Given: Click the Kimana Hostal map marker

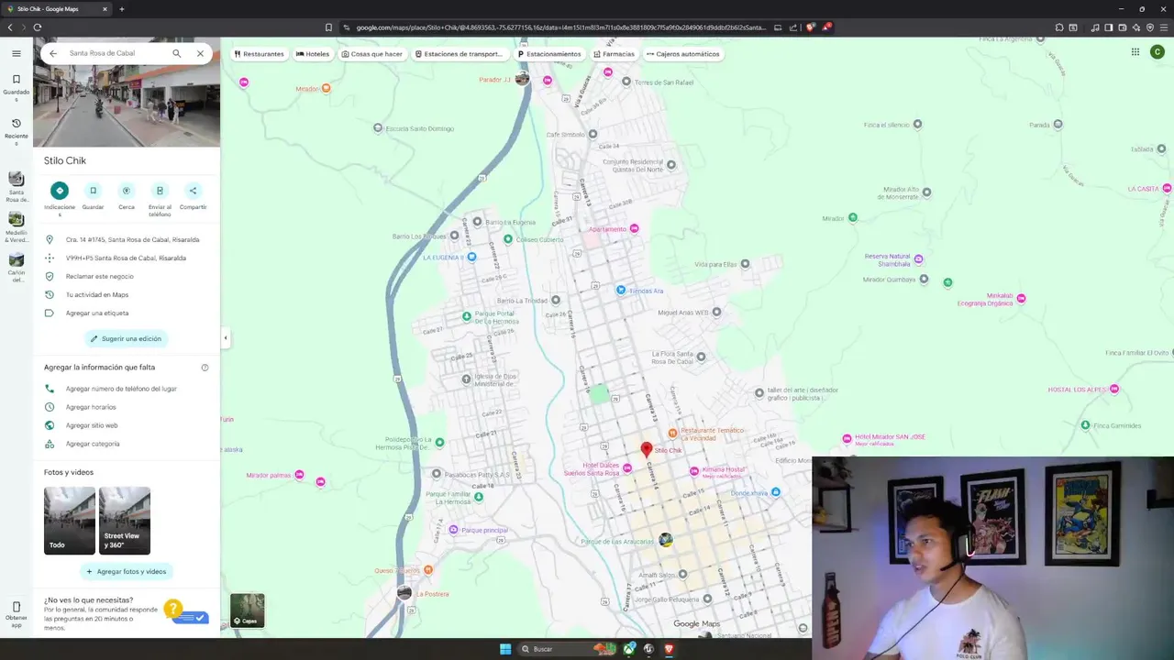Looking at the screenshot, I should 693,471.
